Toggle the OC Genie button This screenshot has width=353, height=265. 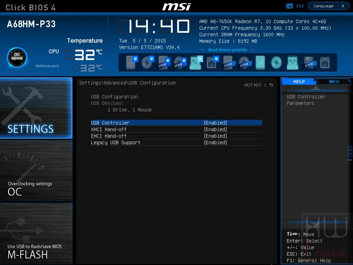[x=17, y=58]
